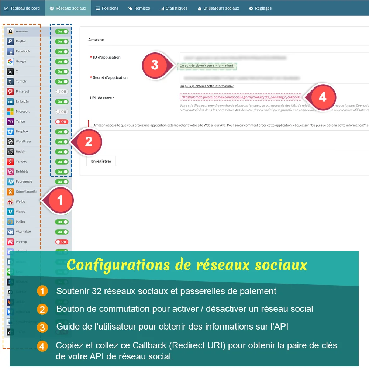Open the Vimeo icon

click(10, 211)
